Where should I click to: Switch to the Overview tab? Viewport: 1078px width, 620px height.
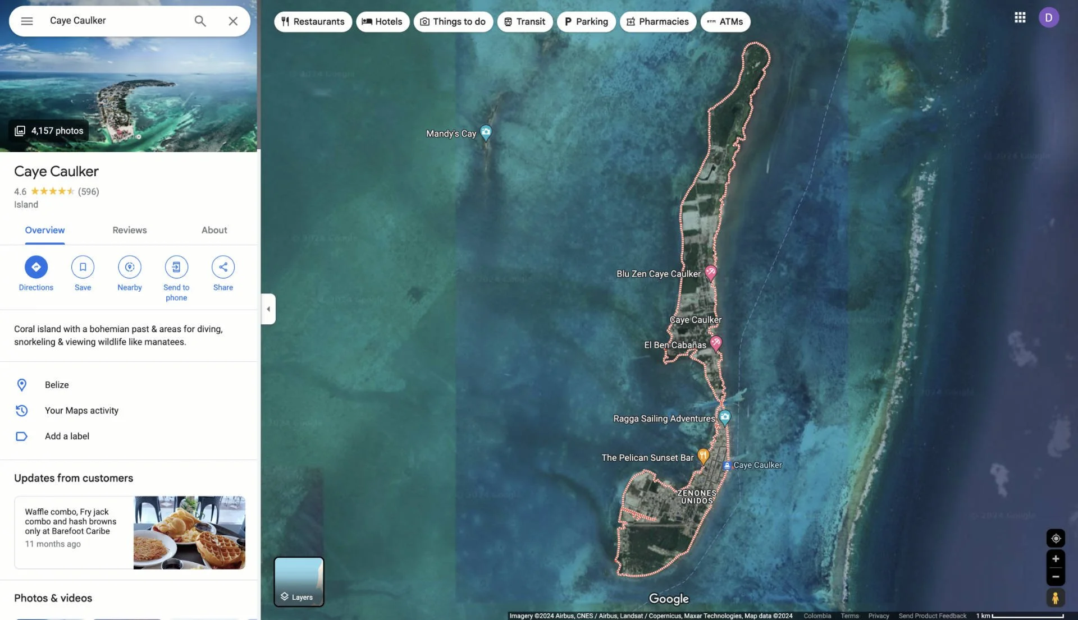coord(45,230)
